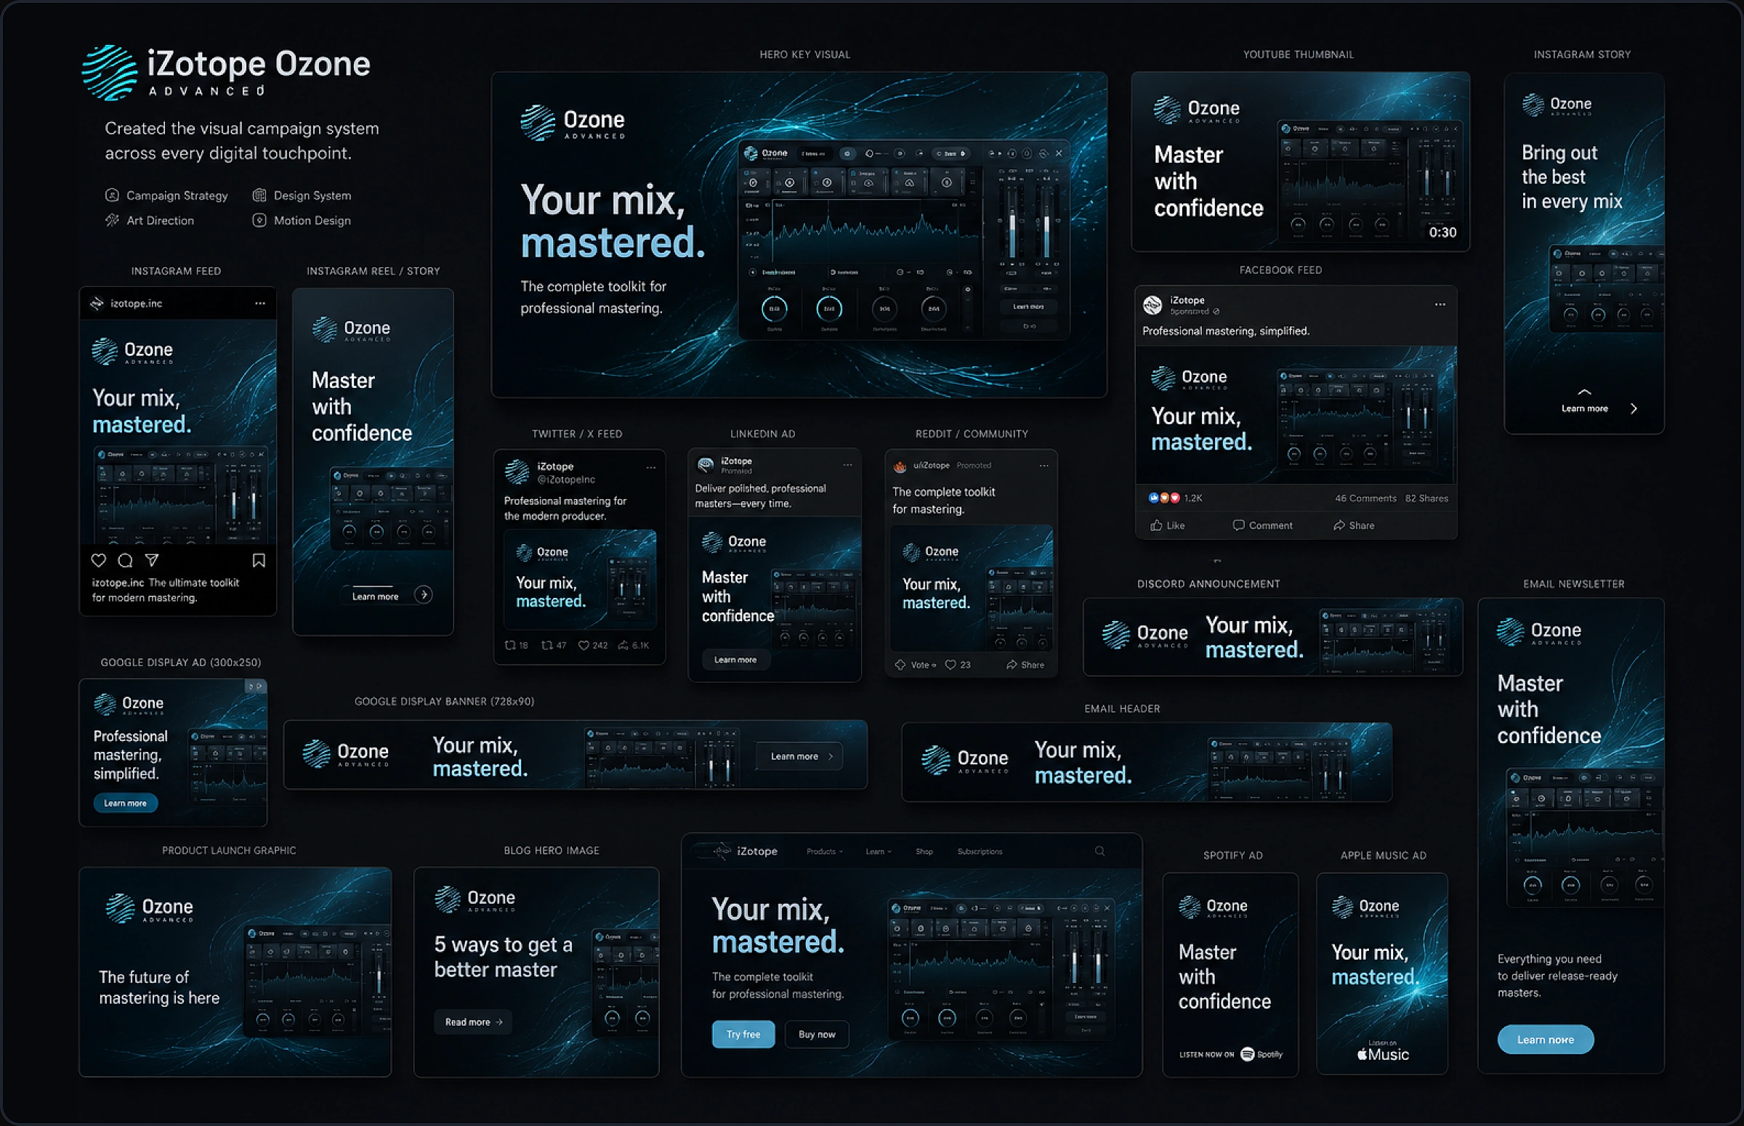1744x1126 pixels.
Task: Click the first cyan knob in hero Ozone plugin
Action: (775, 309)
